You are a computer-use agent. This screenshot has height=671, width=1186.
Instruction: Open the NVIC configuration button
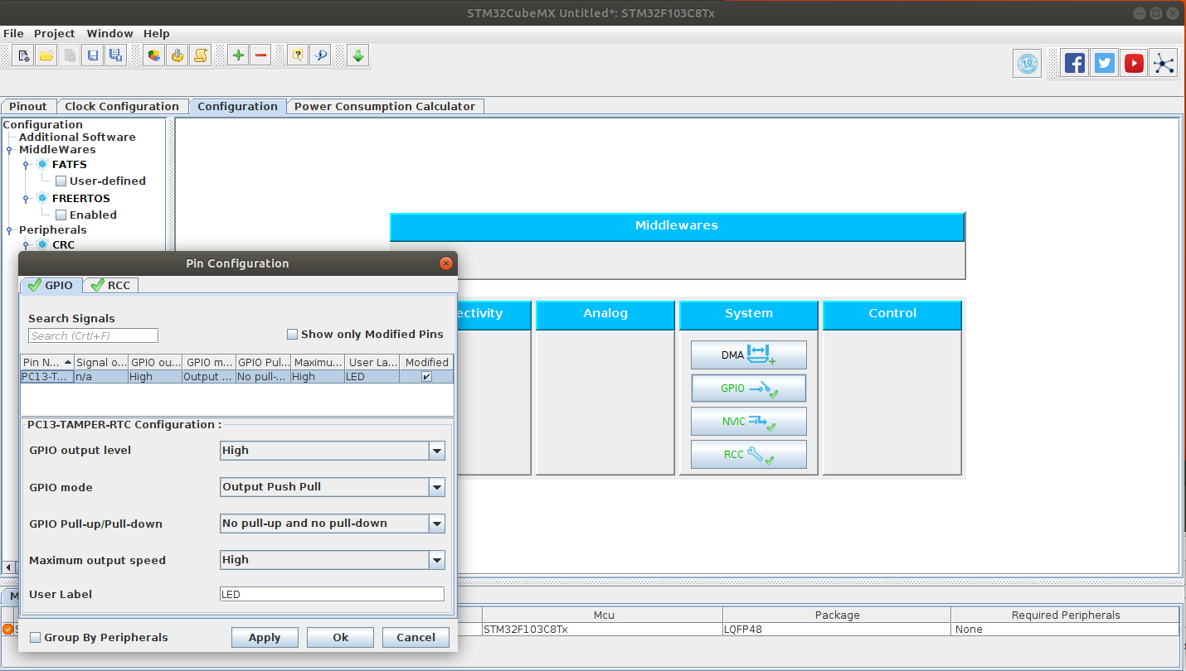tap(749, 421)
